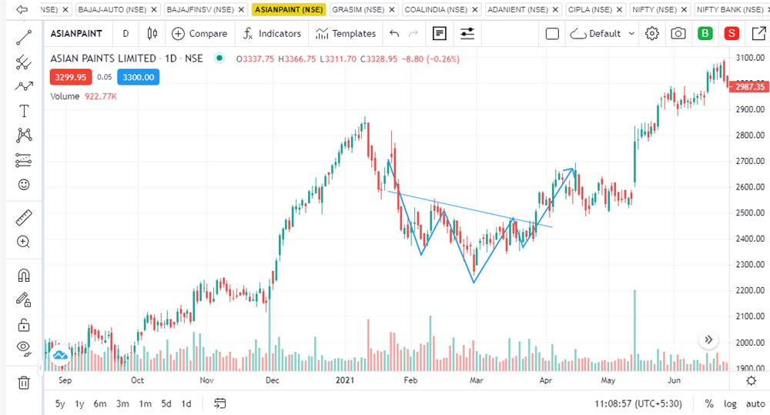Screen dimensions: 770x415
Task: Close the GRASIM tab
Action: [392, 9]
